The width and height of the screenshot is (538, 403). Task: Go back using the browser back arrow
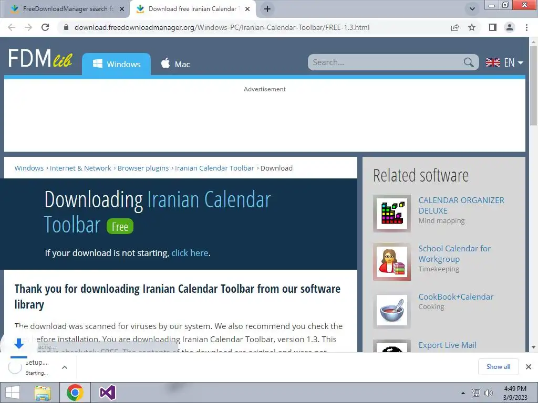[12, 27]
